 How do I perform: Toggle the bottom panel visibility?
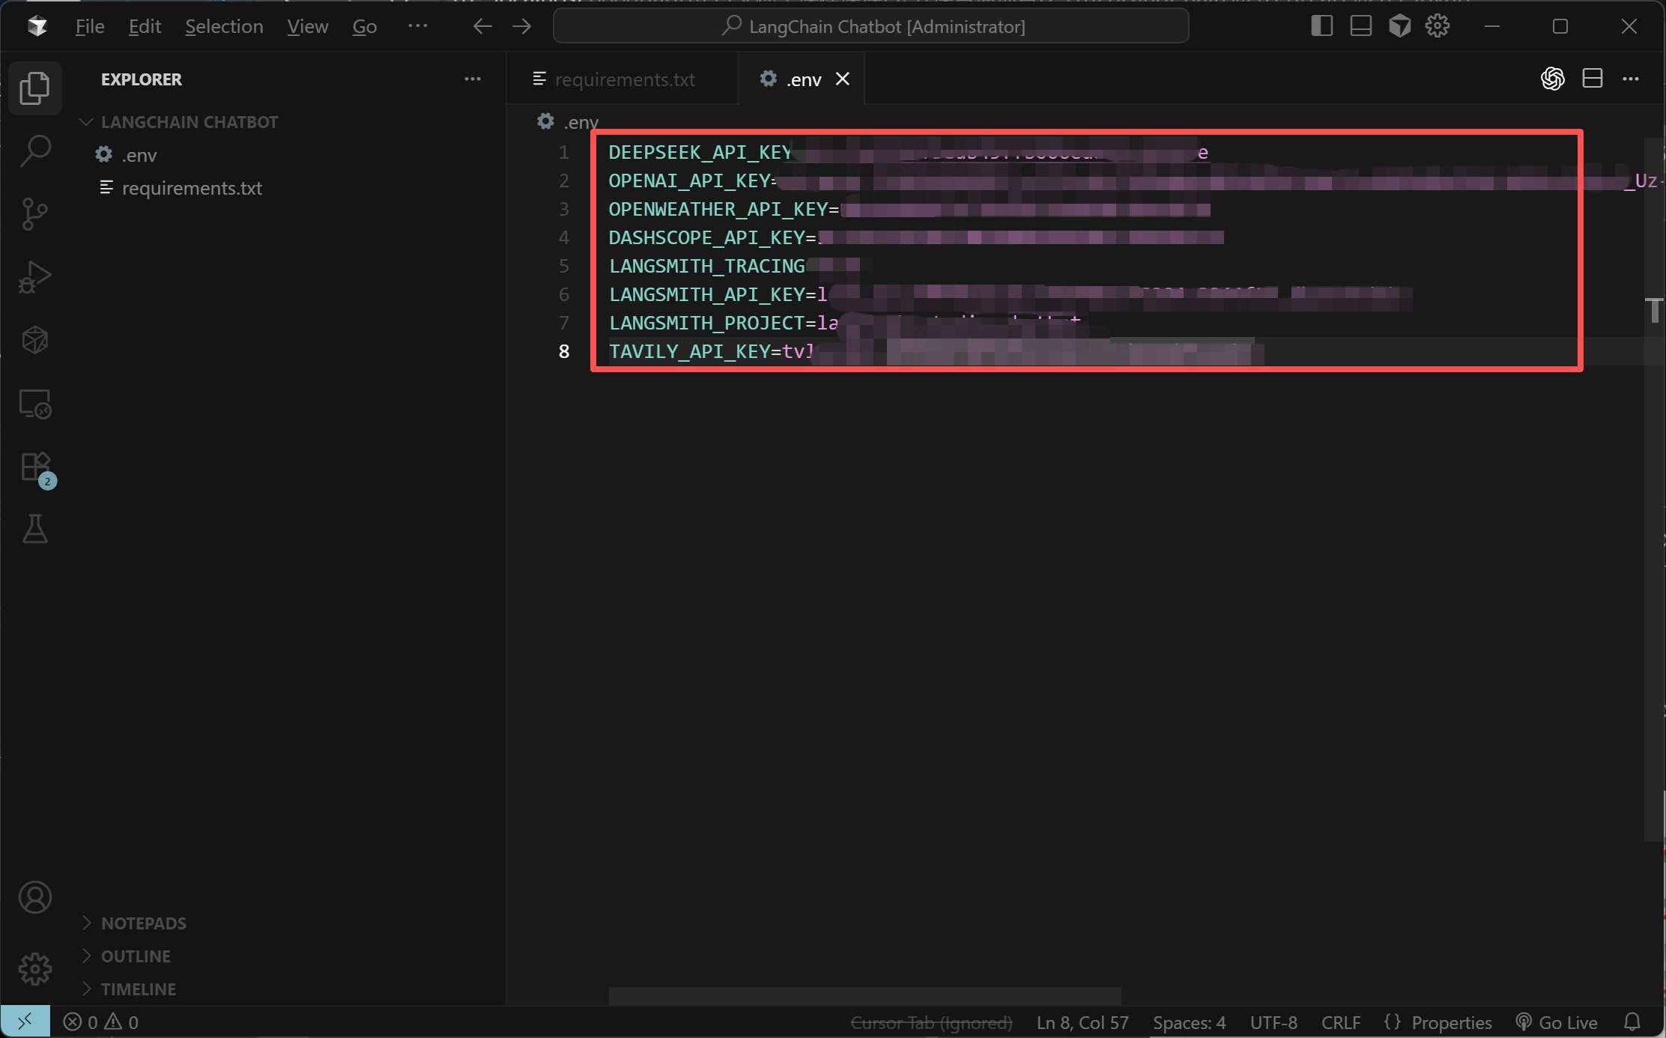point(1361,25)
